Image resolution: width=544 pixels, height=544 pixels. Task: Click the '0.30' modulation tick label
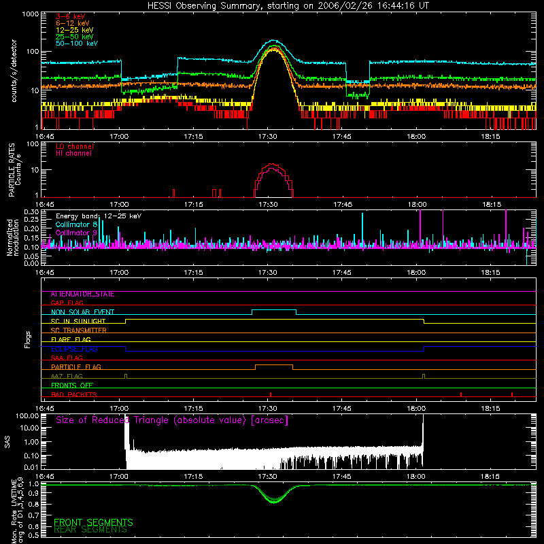click(x=31, y=212)
